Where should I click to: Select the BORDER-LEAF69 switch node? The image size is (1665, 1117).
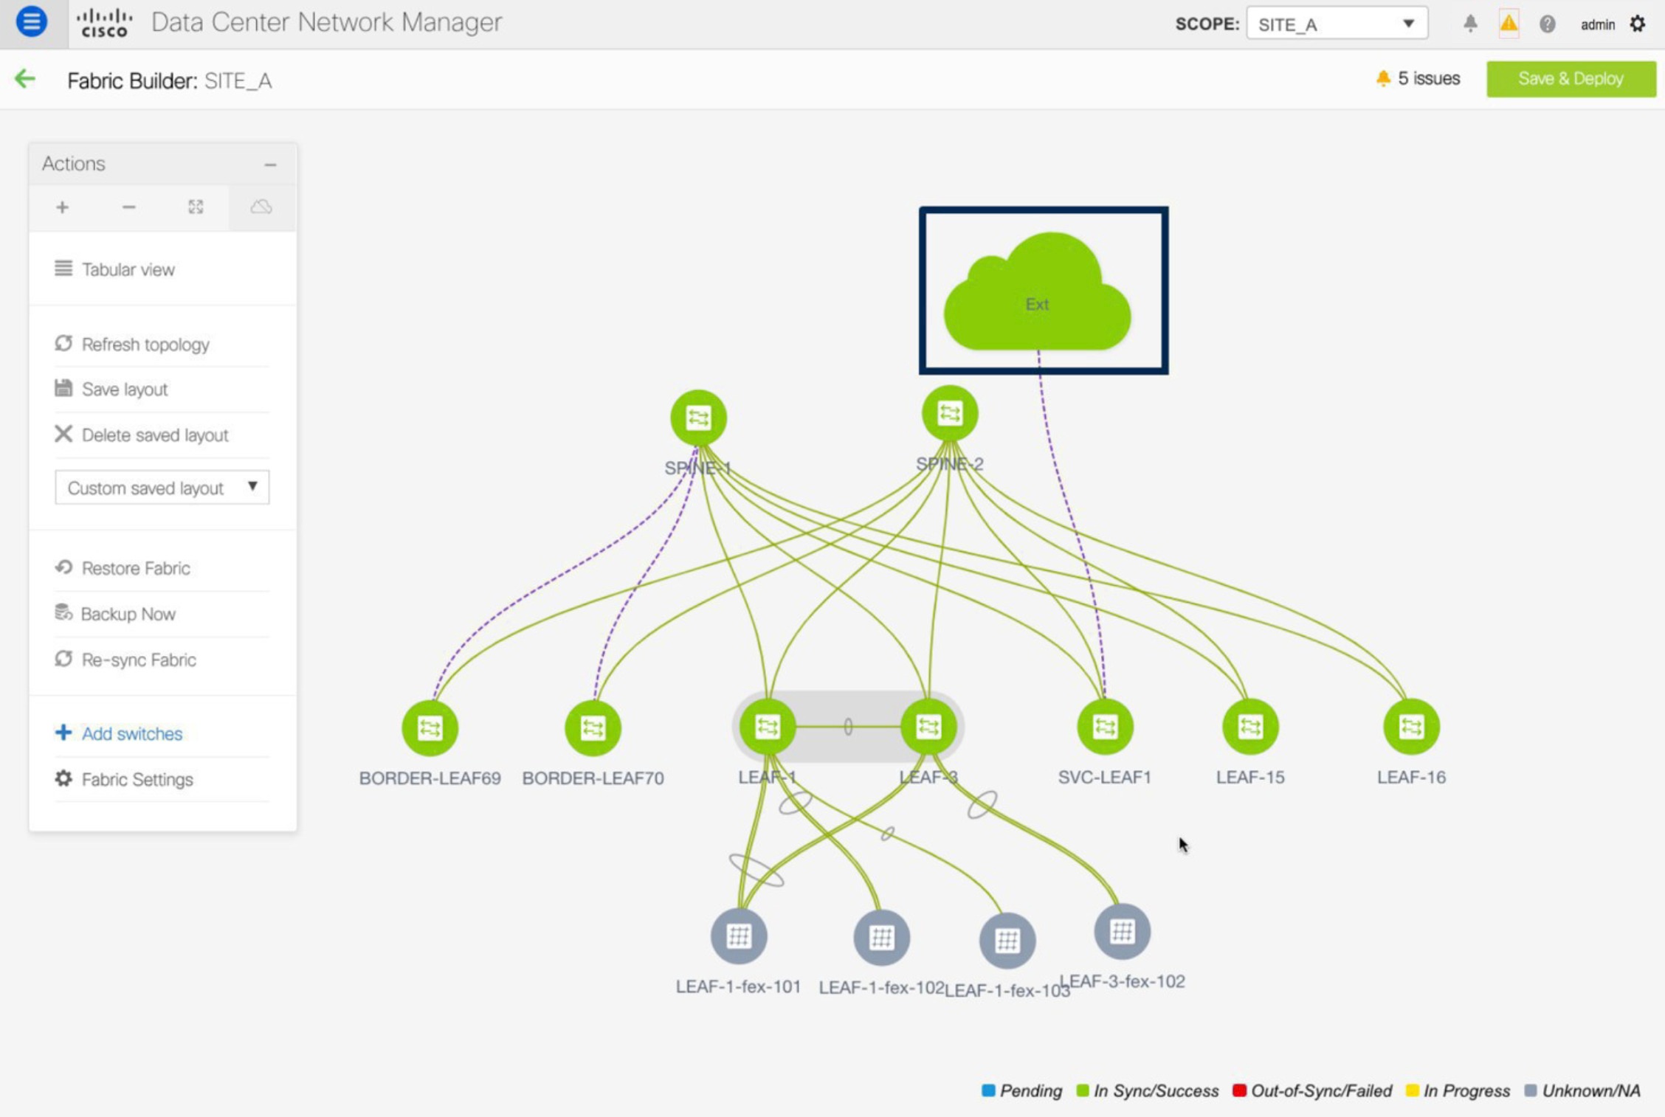(430, 728)
